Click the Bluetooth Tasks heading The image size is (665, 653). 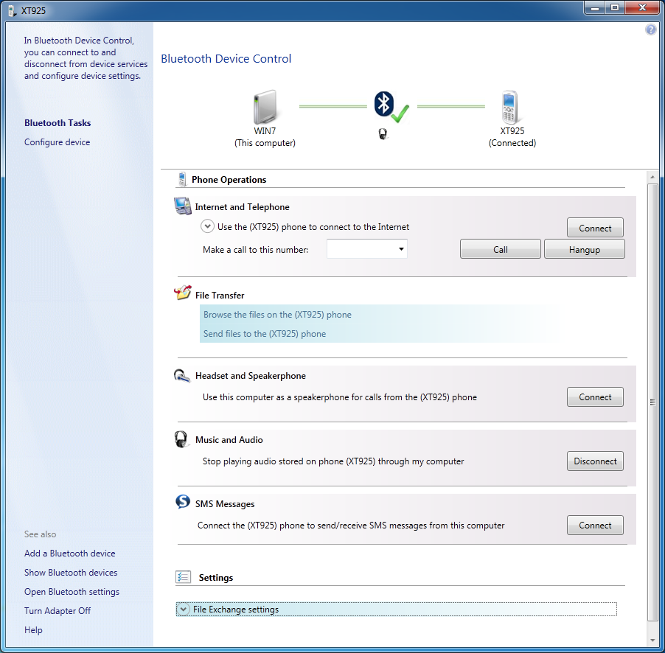58,123
